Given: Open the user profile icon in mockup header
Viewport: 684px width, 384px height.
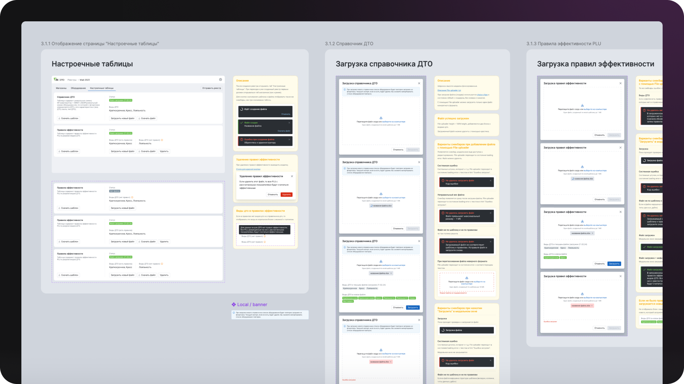Looking at the screenshot, I should tap(221, 80).
